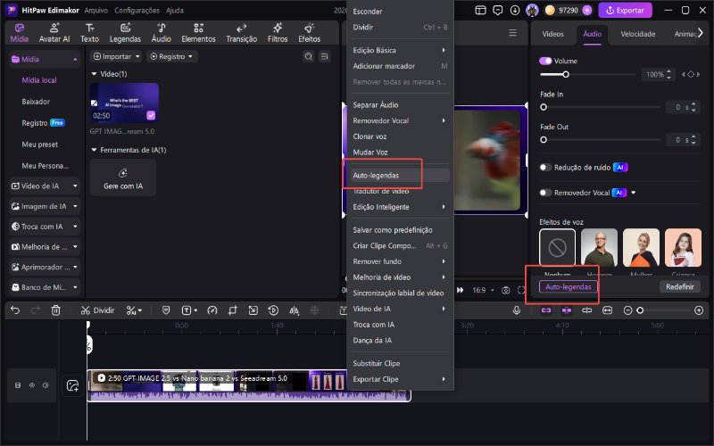
Task: Open the Texto tool
Action: pyautogui.click(x=89, y=33)
